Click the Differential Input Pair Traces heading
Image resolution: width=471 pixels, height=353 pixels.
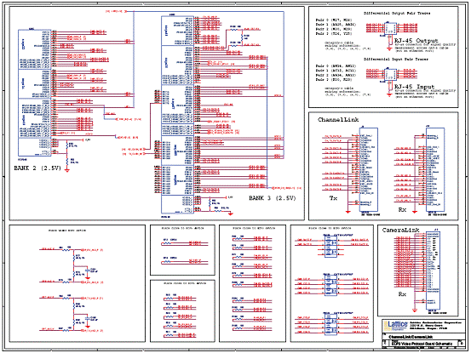pos(396,59)
